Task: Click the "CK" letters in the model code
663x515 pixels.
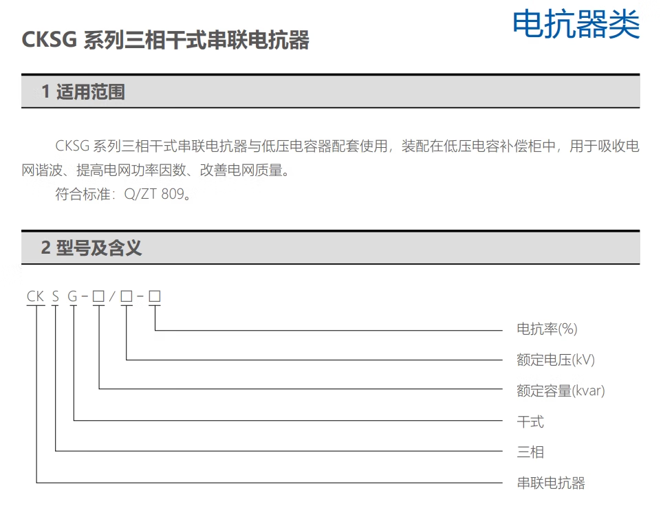Action: click(36, 296)
